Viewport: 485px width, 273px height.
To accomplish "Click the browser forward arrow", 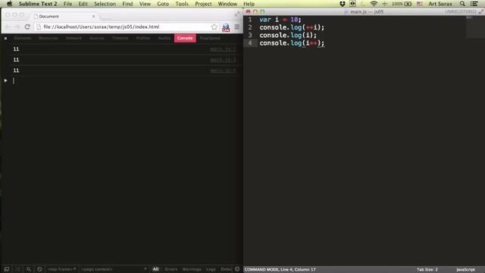I will click(17, 27).
